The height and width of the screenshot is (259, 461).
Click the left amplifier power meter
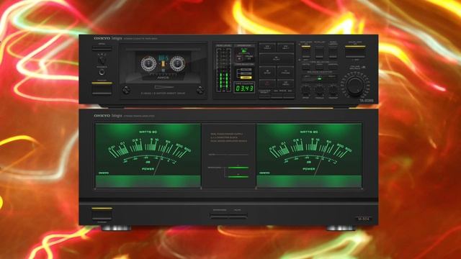[148, 155]
